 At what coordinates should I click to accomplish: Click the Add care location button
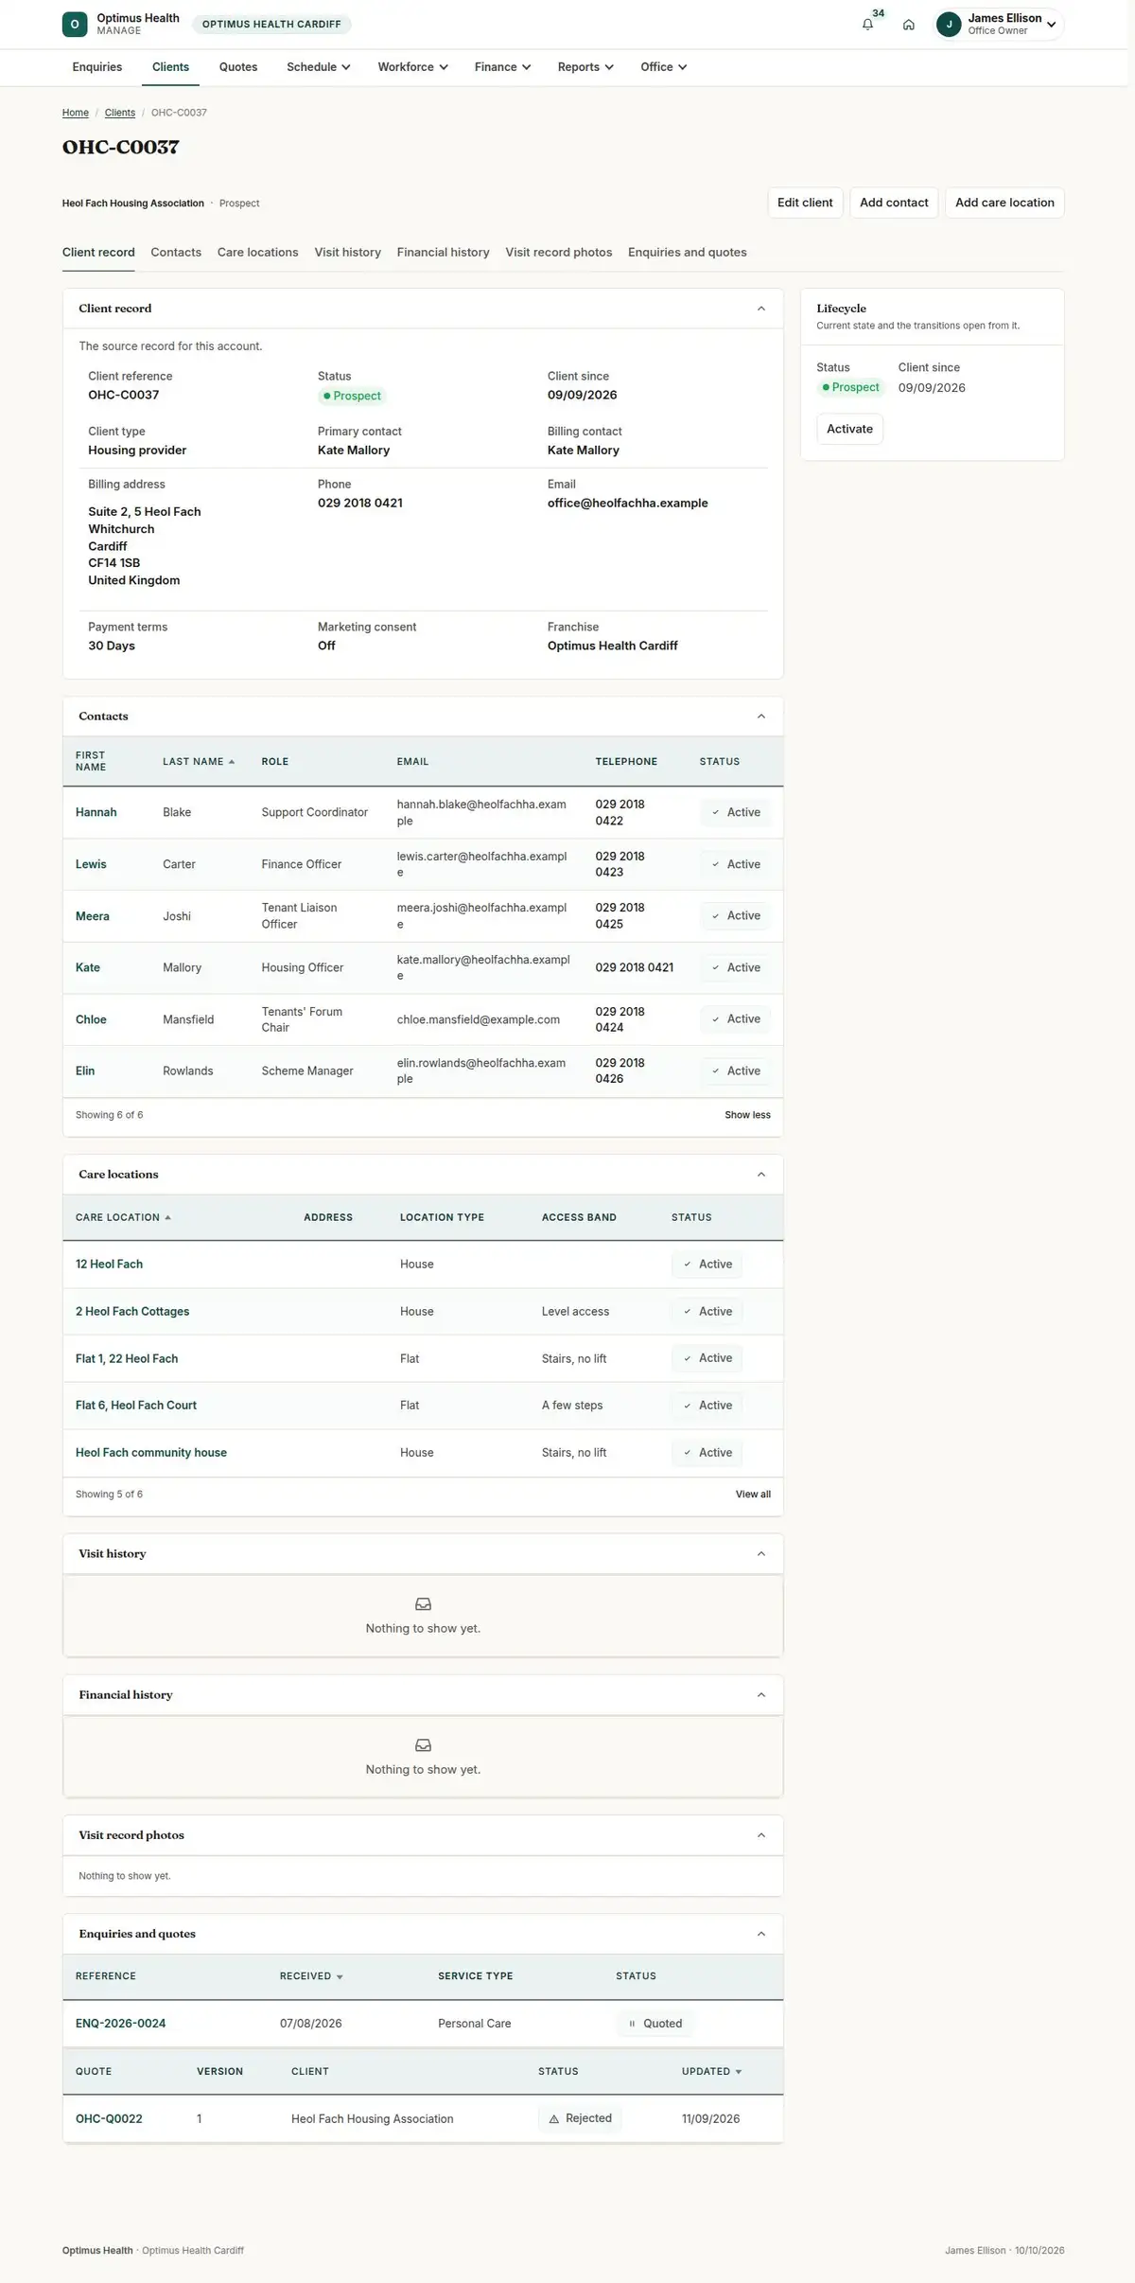[x=1004, y=203]
